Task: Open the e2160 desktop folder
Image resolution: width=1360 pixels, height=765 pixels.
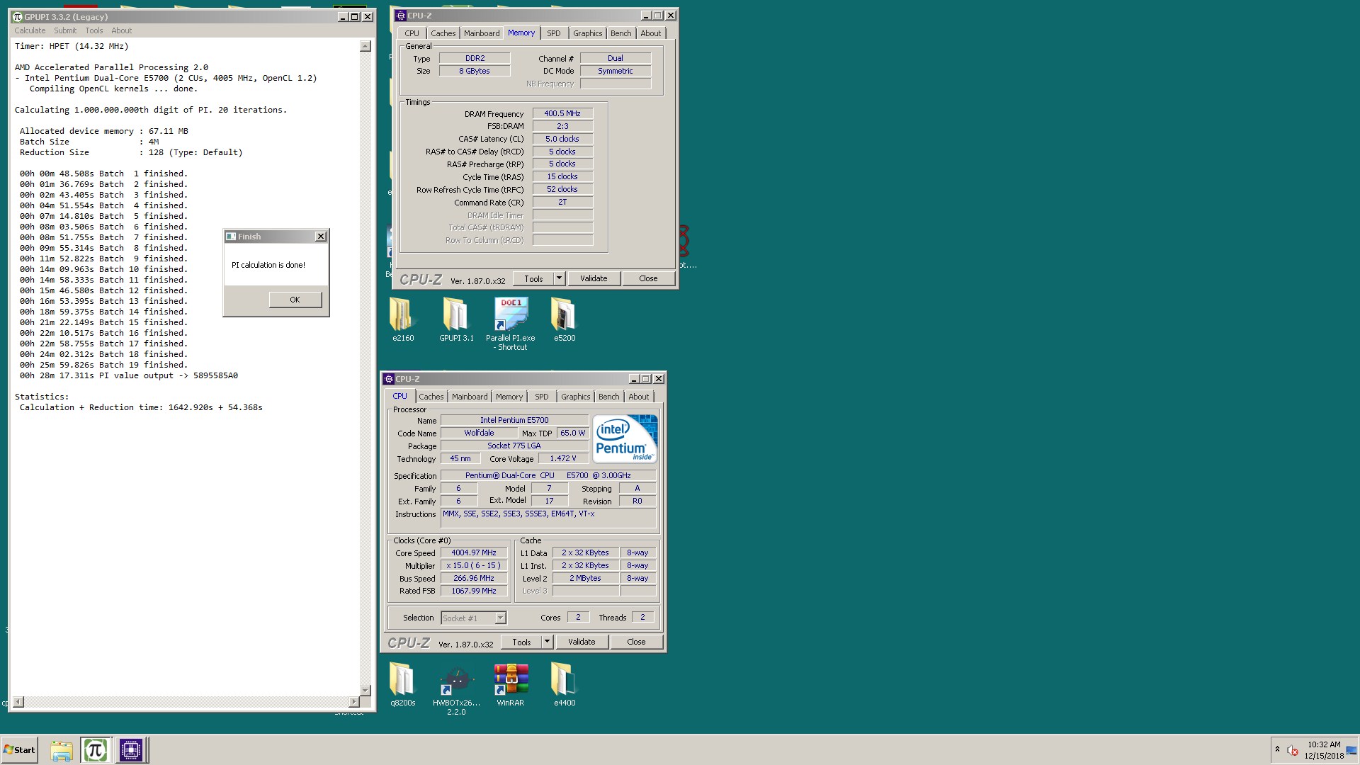Action: 402,319
